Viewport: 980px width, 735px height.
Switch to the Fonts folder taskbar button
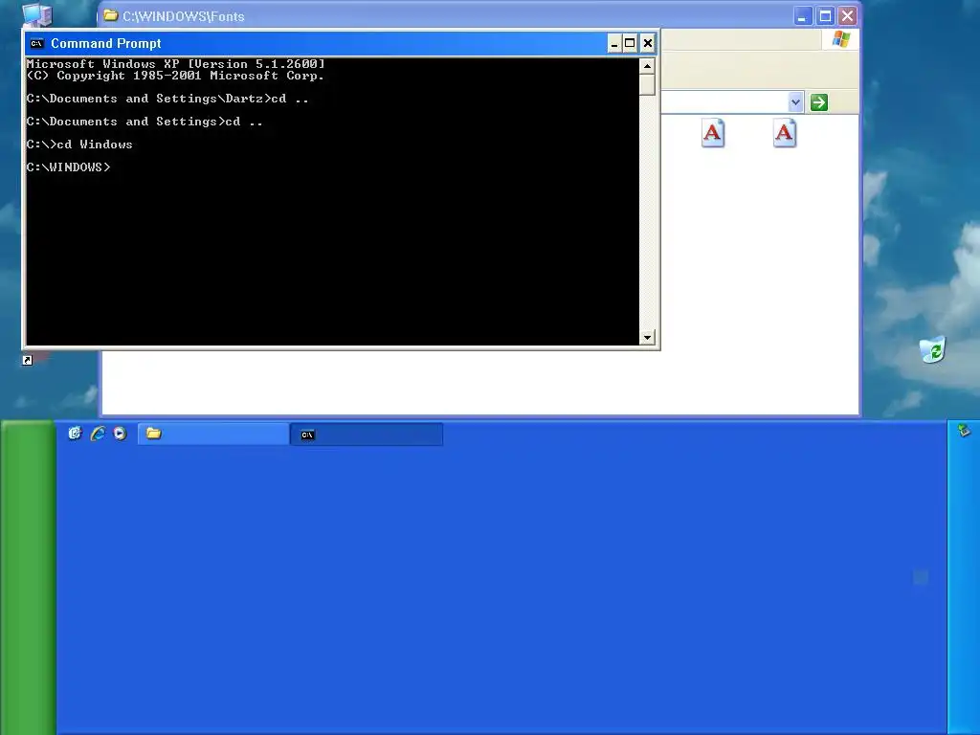(213, 434)
